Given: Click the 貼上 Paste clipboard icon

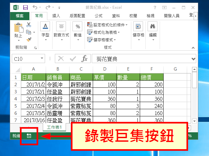Looking at the screenshot, I should [x=19, y=28].
